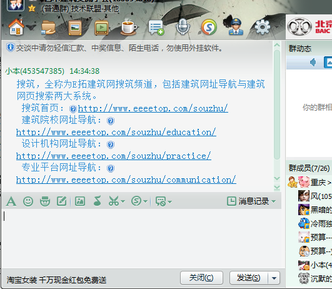Open the souzhu/education link
This screenshot has width=332, height=289.
[116, 132]
